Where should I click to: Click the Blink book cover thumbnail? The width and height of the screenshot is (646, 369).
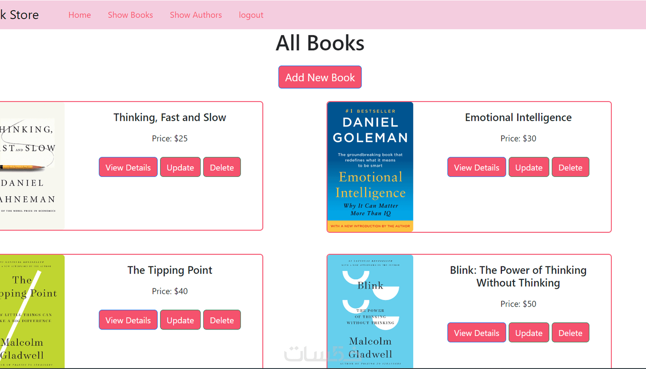(x=370, y=311)
